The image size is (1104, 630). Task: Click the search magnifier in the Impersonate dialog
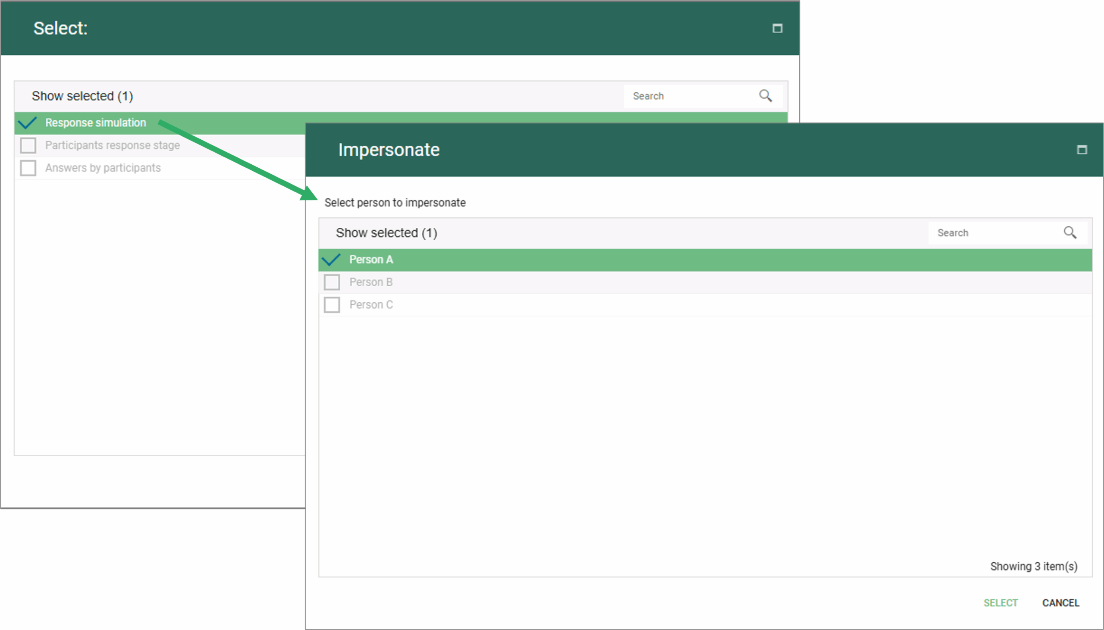[1070, 232]
